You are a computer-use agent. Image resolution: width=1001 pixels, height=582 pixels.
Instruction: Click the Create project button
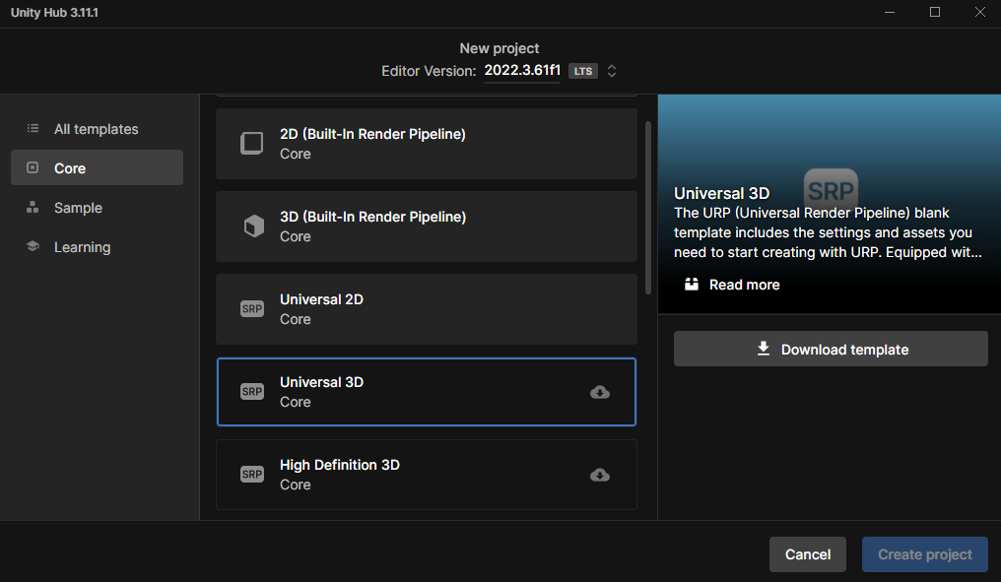[x=925, y=554]
